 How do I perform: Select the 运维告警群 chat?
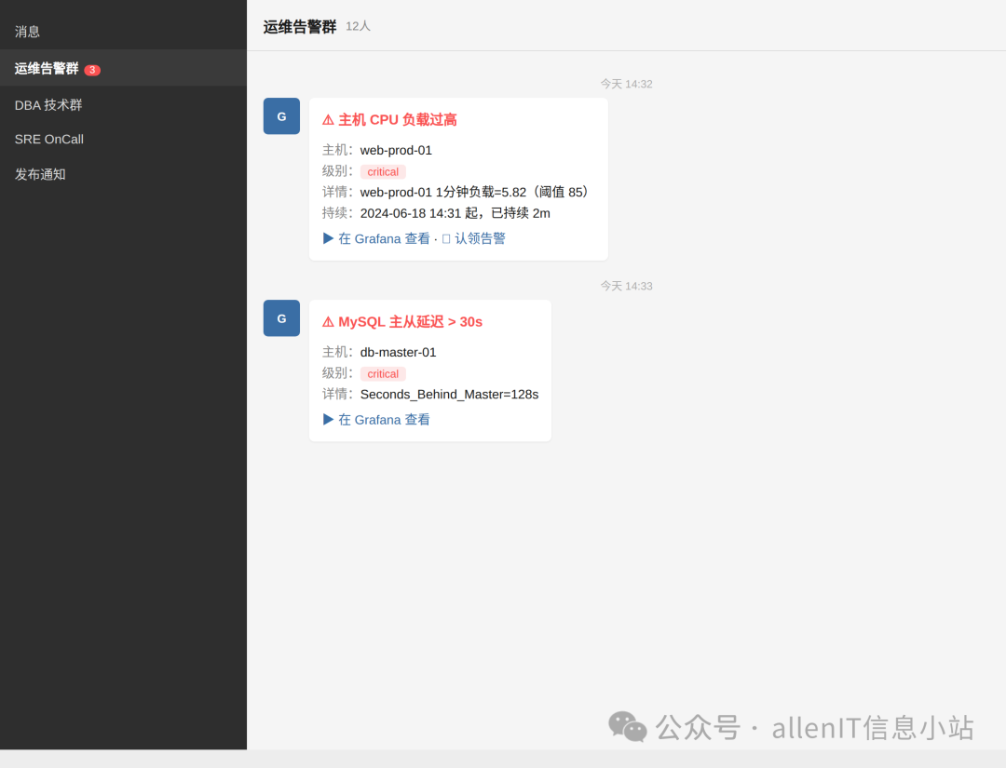pos(123,68)
